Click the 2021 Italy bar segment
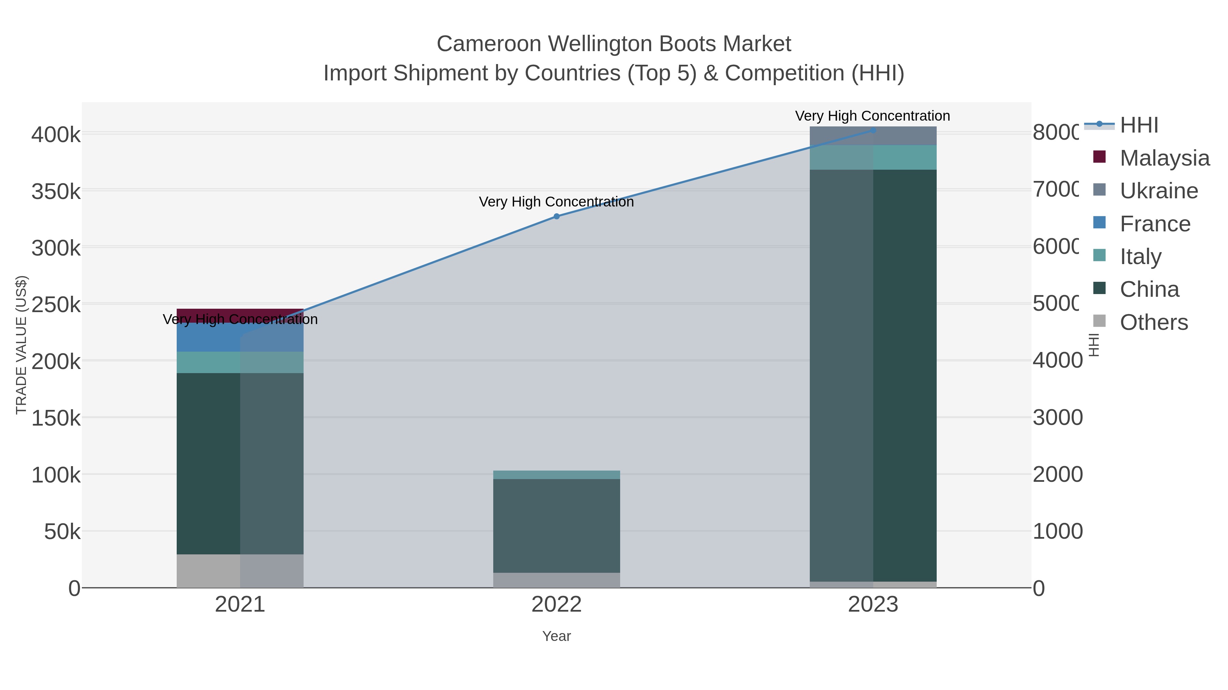Image resolution: width=1228 pixels, height=690 pixels. pos(240,363)
